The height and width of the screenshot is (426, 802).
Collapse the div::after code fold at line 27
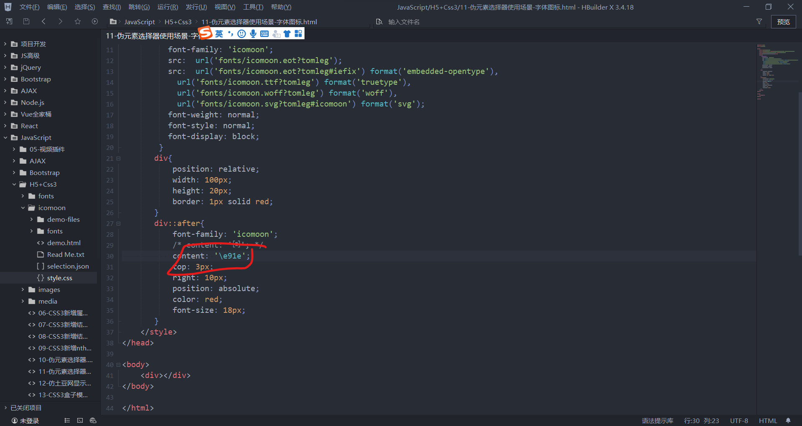[x=118, y=224]
